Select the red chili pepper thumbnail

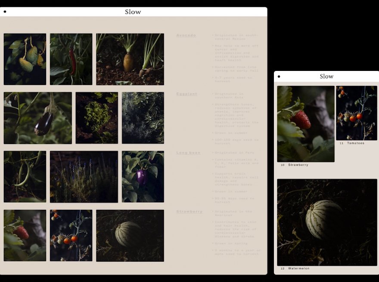tap(71, 59)
